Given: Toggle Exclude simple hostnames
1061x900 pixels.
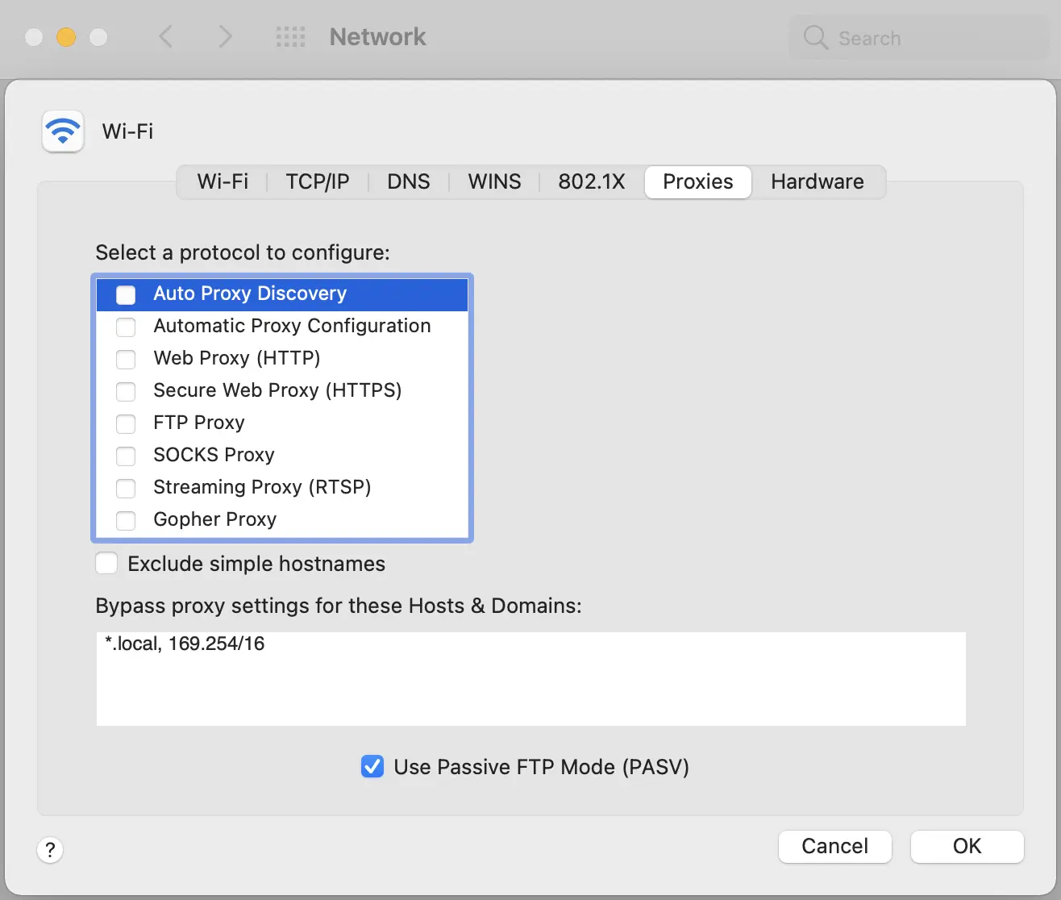Looking at the screenshot, I should pyautogui.click(x=106, y=563).
